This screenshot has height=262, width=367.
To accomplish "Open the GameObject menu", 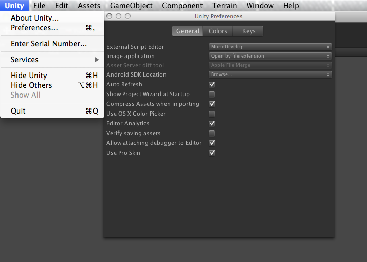I will tap(131, 5).
